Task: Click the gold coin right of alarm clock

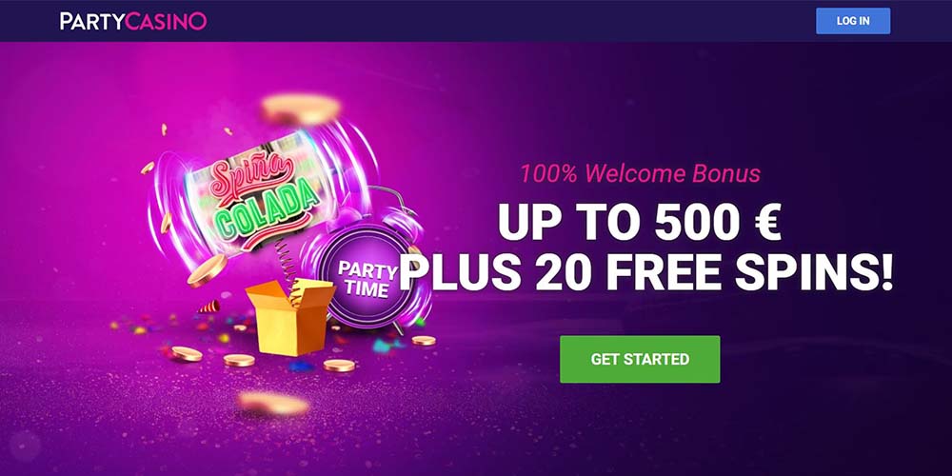Action: (424, 340)
